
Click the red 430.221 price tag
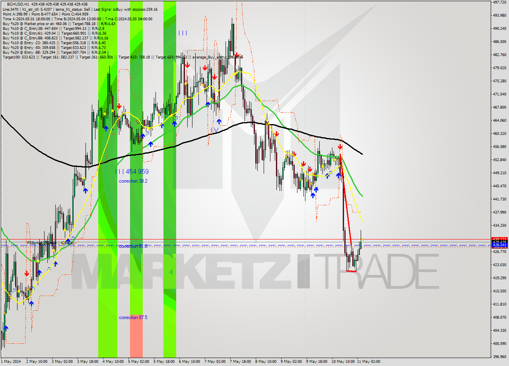pyautogui.click(x=499, y=239)
